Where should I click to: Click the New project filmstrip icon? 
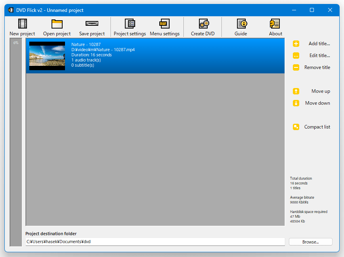pos(22,23)
